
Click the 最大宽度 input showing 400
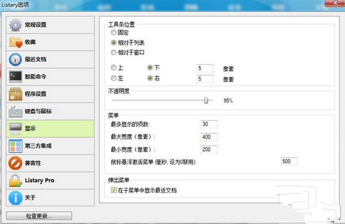(x=209, y=137)
